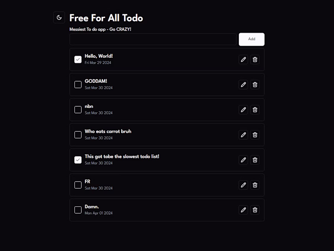Check off the "FR" todo

(78, 185)
